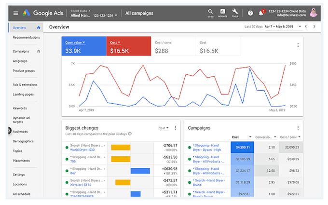Open Topics in the sidebar
The image size is (328, 205).
tap(17, 151)
